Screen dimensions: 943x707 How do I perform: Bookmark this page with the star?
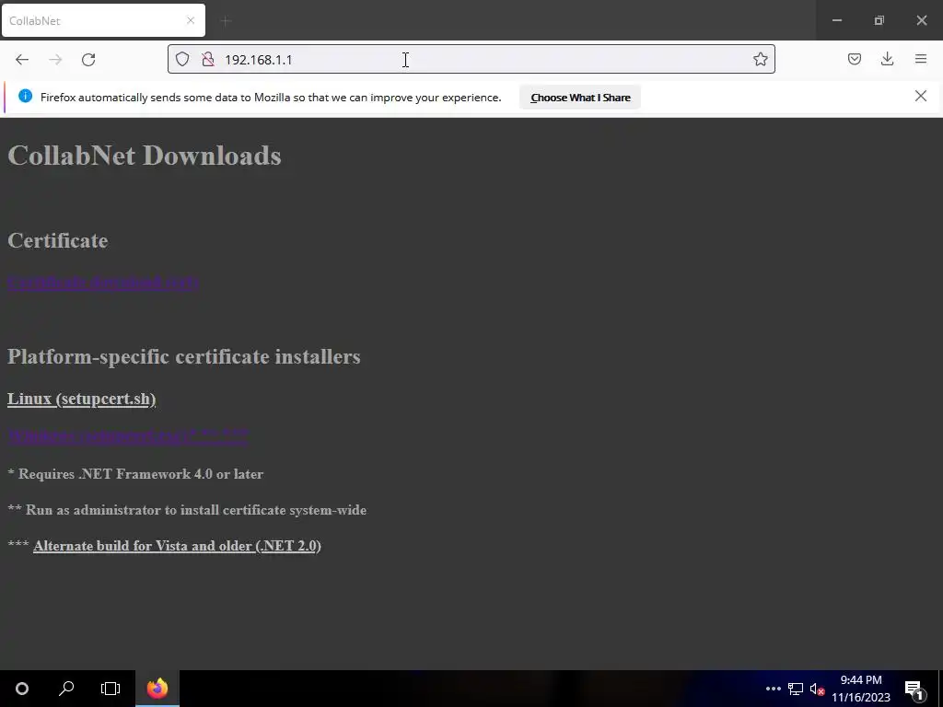click(x=760, y=59)
